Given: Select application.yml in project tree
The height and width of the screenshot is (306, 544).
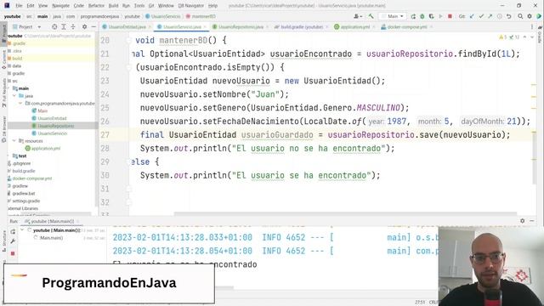Looking at the screenshot, I should (x=45, y=149).
